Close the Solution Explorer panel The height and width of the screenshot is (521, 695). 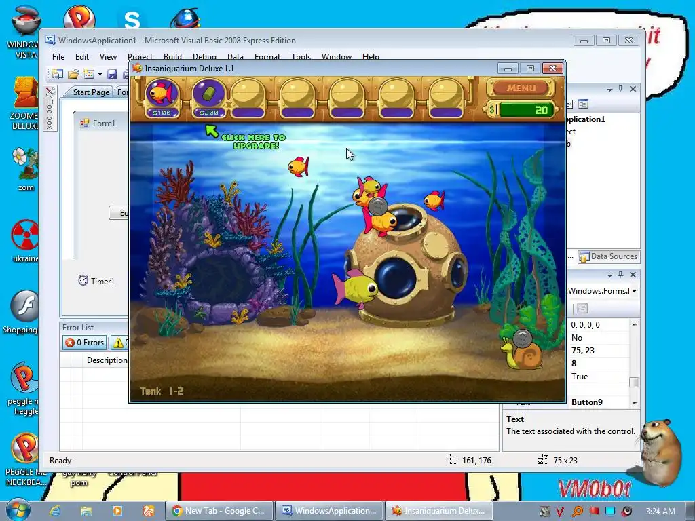pos(633,89)
